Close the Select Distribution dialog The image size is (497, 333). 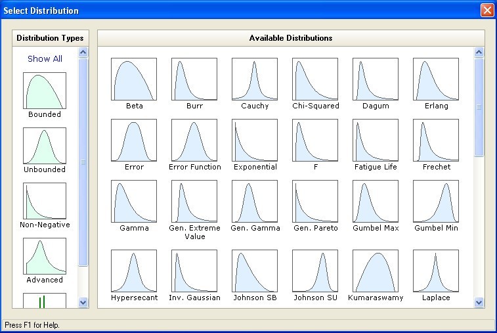pos(486,11)
